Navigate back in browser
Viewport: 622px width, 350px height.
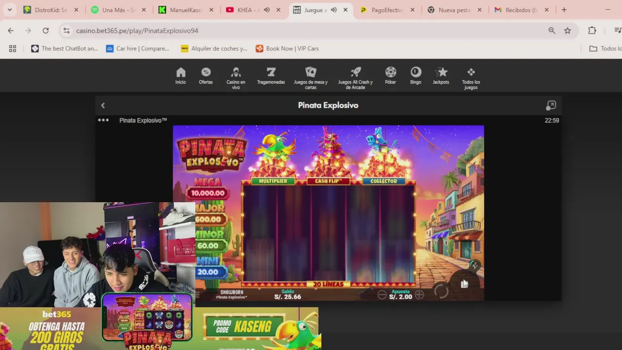[11, 31]
